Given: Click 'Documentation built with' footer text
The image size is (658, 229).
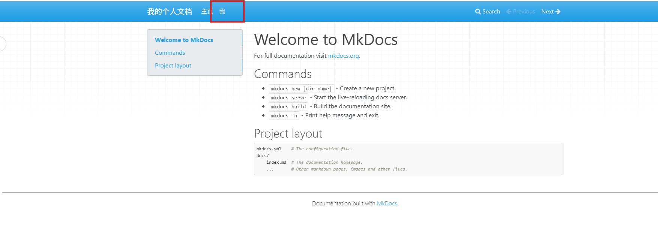Looking at the screenshot, I should pyautogui.click(x=344, y=204).
